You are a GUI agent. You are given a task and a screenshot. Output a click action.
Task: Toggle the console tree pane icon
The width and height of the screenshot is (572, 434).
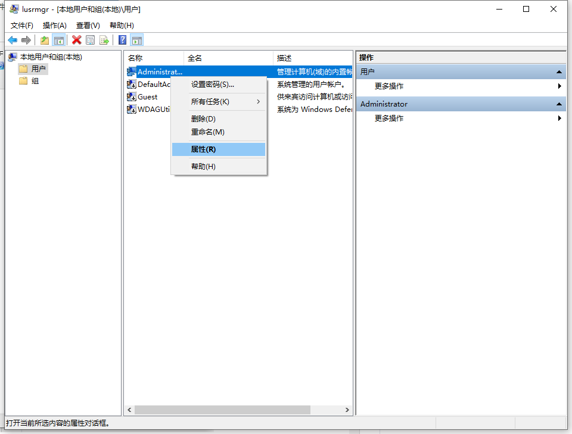click(58, 40)
